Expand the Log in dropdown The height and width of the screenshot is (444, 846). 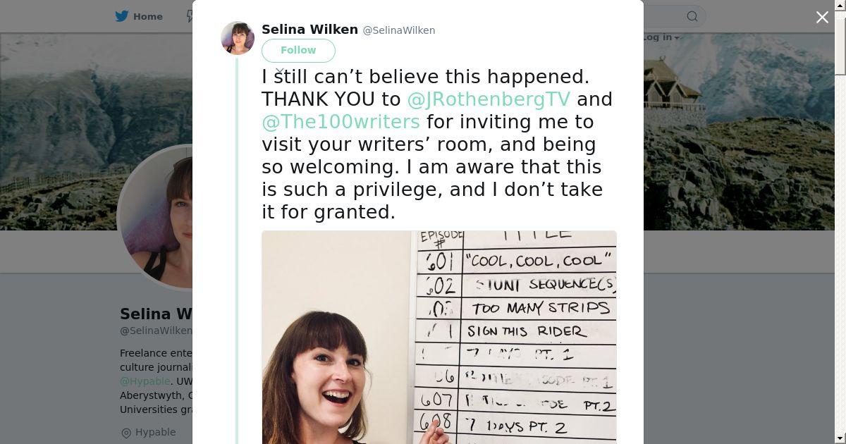[661, 37]
